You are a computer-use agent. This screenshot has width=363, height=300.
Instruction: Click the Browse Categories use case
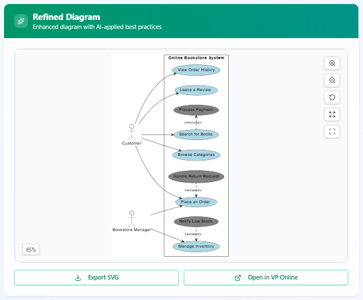(x=196, y=155)
